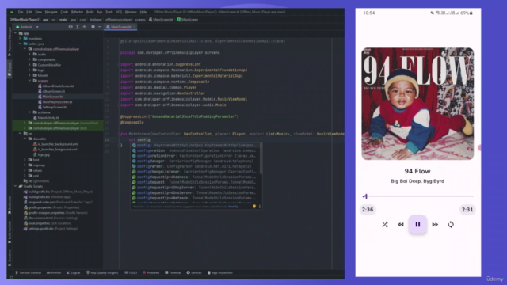Choose configParser suggestion in autocomplete popup
507x285 pixels.
pos(195,166)
